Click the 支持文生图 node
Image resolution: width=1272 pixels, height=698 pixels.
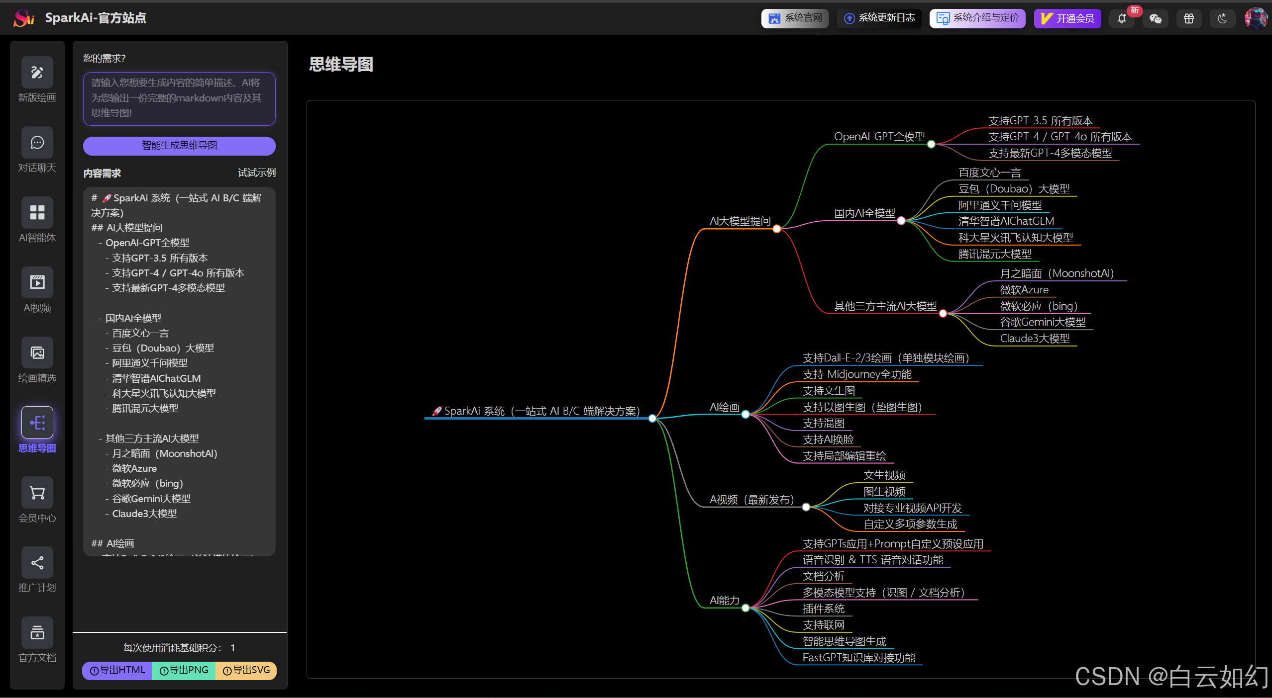click(829, 391)
